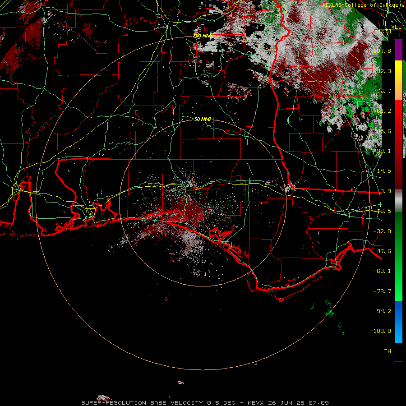Pick the gray near-zero segment of velocity scale
The image size is (406, 406).
[x=398, y=201]
